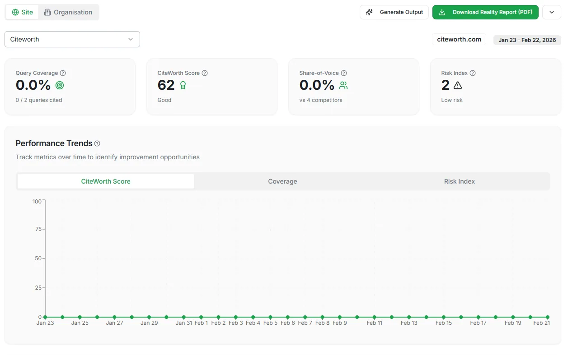Open help tooltip next to Risk Index card label

473,73
